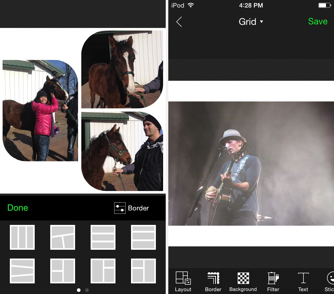Open the Stickers smiley tool

click(x=329, y=282)
